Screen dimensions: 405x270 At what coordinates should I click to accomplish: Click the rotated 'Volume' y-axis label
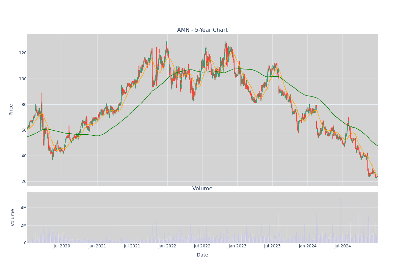(x=13, y=217)
